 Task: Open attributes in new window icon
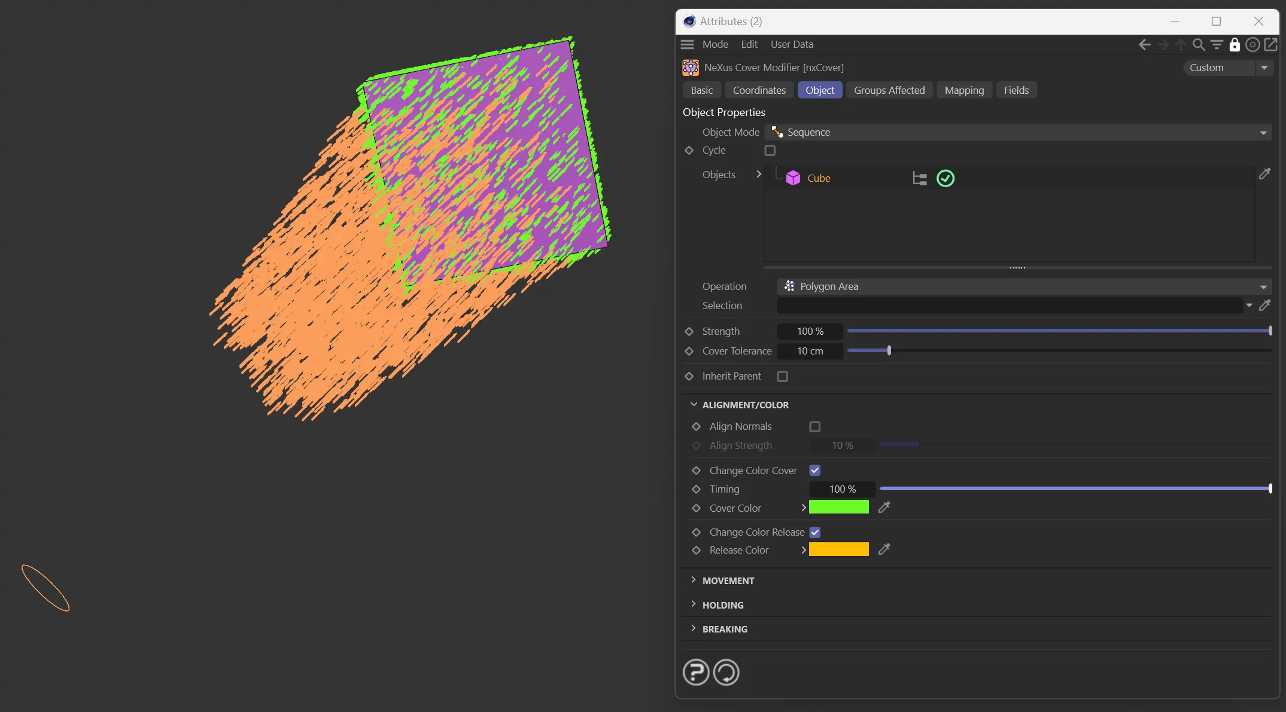click(x=1270, y=45)
